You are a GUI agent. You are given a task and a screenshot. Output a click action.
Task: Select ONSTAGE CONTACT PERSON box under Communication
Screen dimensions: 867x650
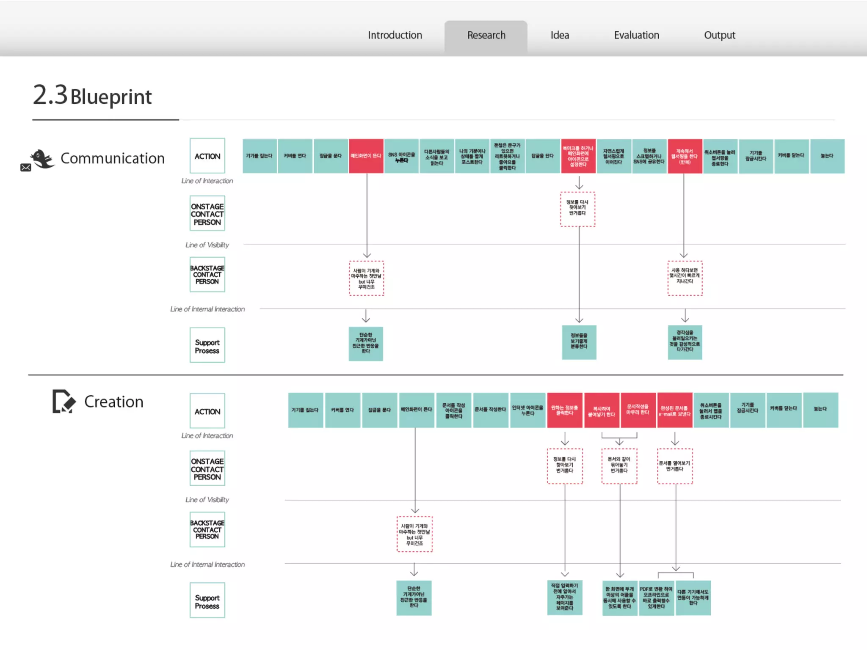click(207, 214)
